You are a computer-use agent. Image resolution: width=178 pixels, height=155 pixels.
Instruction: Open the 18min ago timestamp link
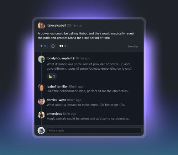(x=83, y=58)
